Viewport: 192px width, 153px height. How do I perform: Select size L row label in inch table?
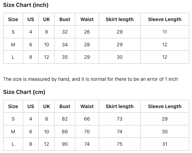coord(13,57)
